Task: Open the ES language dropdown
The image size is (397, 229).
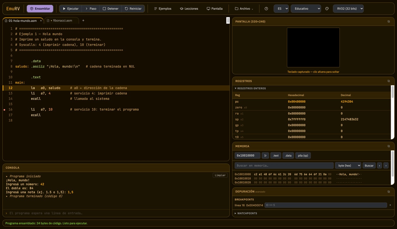Action: click(x=281, y=9)
